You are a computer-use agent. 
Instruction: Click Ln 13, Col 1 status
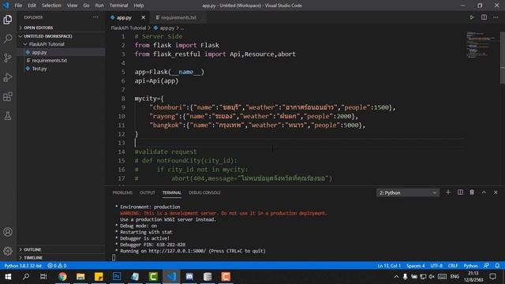[389, 266]
